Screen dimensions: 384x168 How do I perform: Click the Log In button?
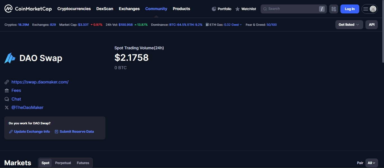point(350,9)
